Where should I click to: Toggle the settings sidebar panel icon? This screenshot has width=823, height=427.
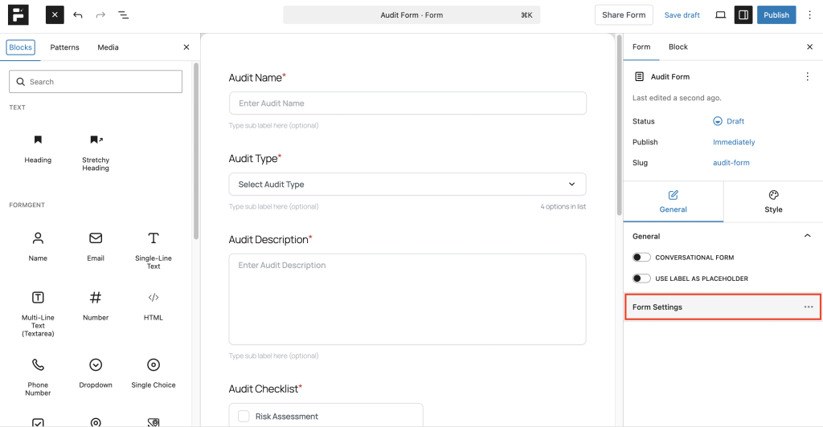pyautogui.click(x=743, y=15)
